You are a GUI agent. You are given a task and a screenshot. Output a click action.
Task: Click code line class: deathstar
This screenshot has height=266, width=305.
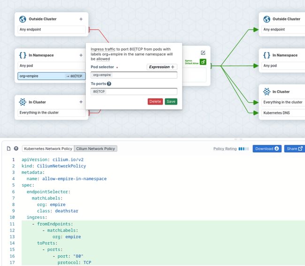pyautogui.click(x=58, y=211)
